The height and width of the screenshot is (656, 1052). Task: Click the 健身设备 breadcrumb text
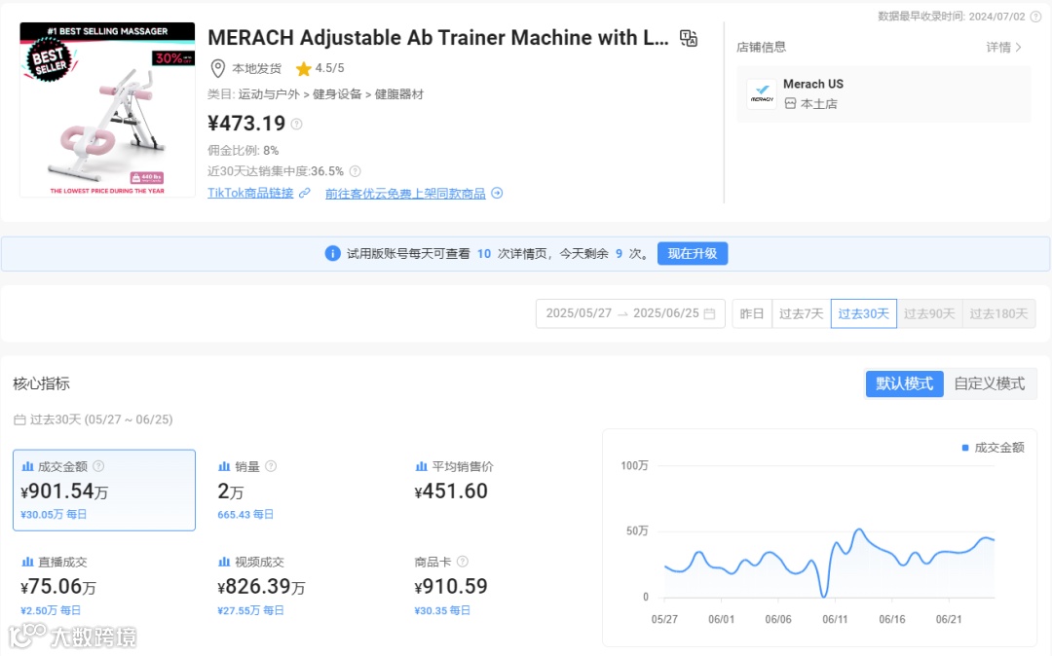click(337, 94)
